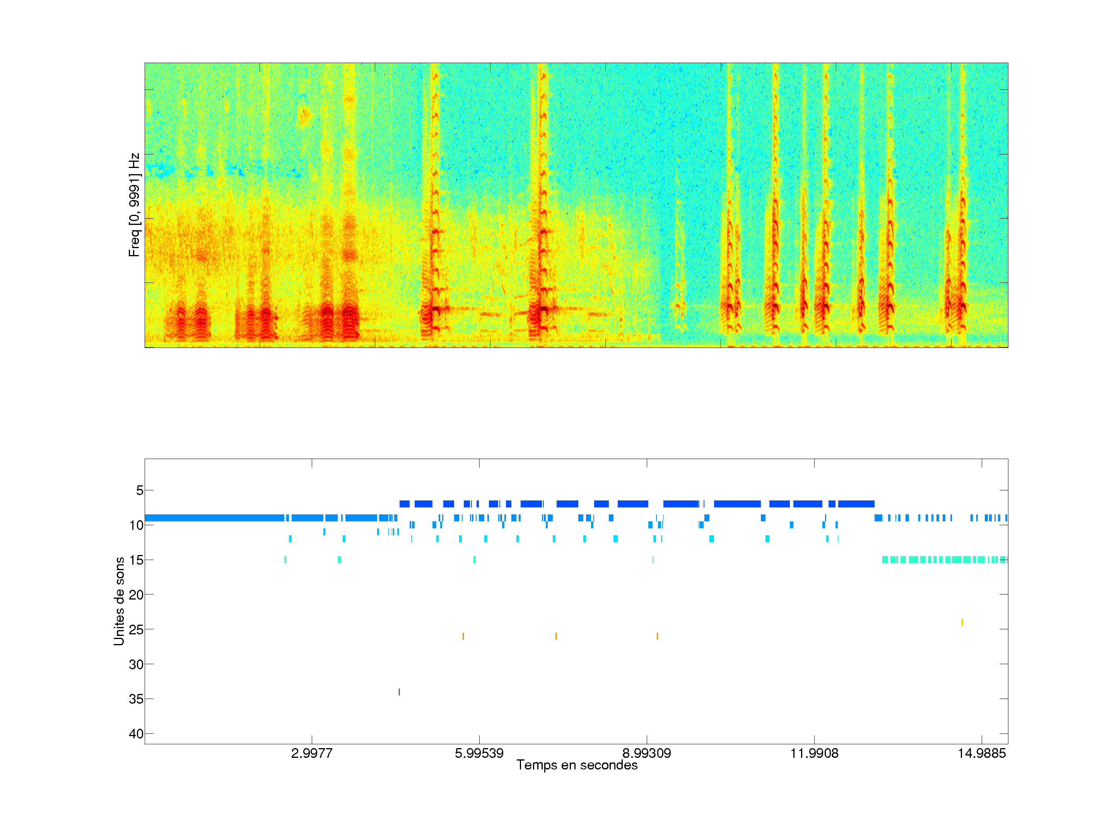Click the y-axis tick label 10
The height and width of the screenshot is (836, 1114).
click(136, 525)
